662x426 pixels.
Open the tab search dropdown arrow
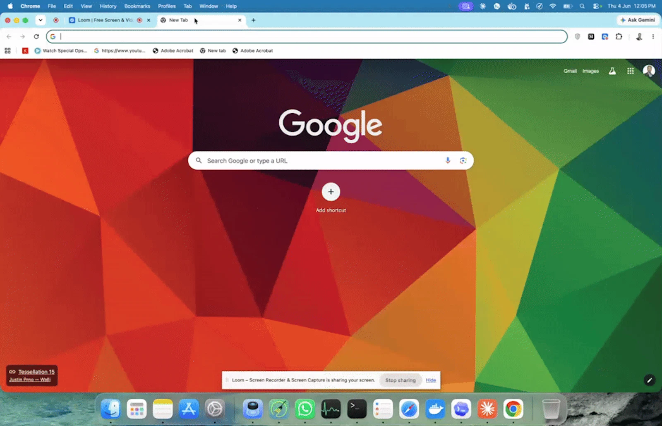[40, 20]
